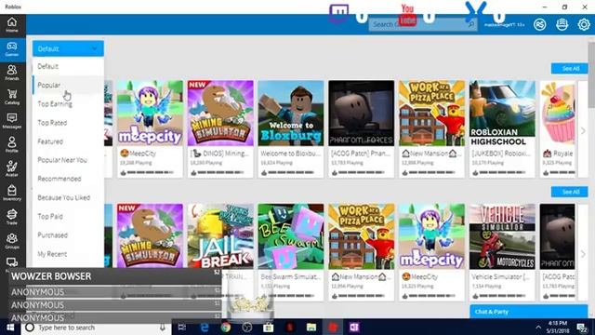
Task: Click the builders club hat icon
Action: tap(562, 25)
